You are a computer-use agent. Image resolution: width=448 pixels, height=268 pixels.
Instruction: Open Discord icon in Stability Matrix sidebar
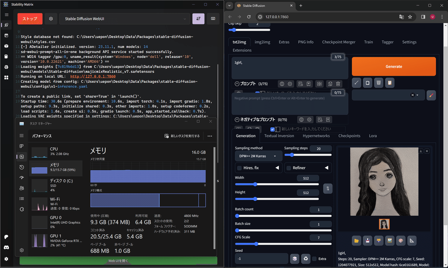6,247
